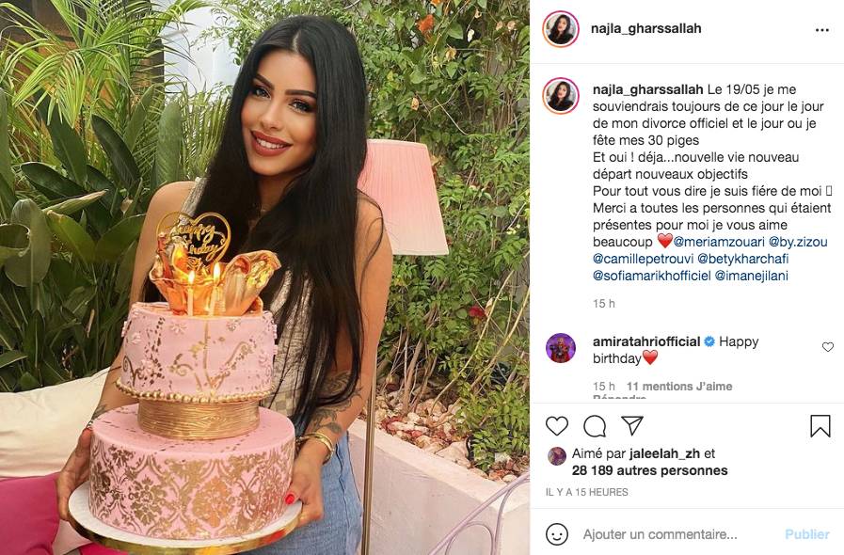
Task: Open the @betykharchafi mention
Action: pyautogui.click(x=743, y=259)
